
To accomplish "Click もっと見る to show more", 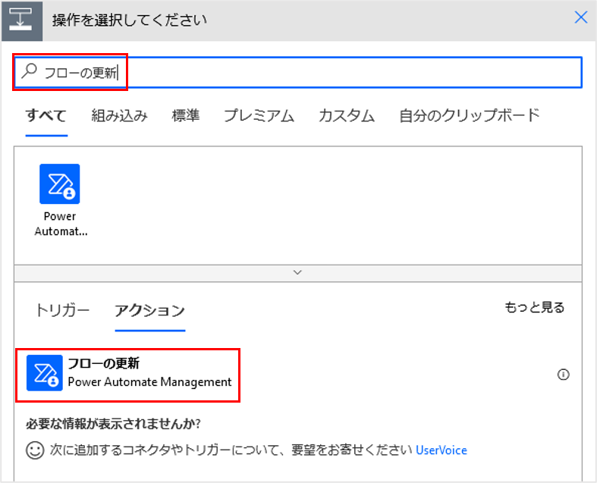I will point(534,307).
